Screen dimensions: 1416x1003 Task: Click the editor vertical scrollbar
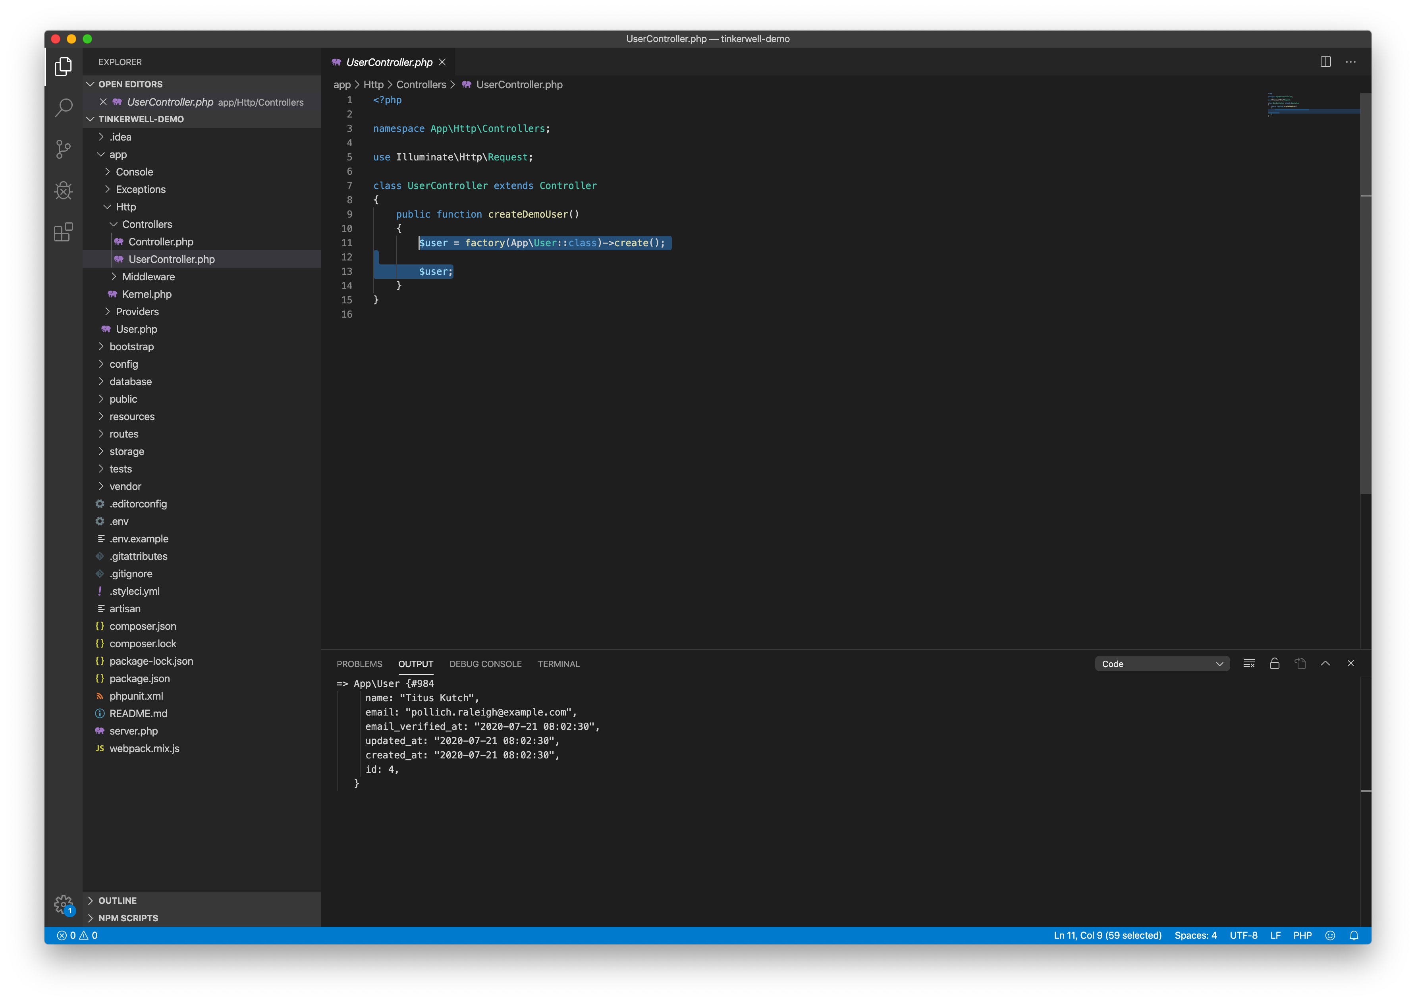point(1365,293)
